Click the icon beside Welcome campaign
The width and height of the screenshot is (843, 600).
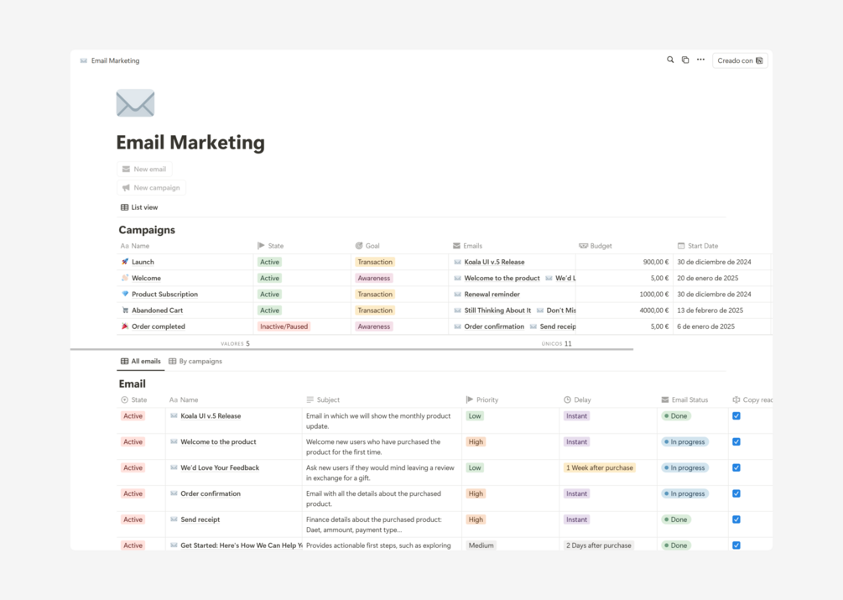[x=125, y=278]
